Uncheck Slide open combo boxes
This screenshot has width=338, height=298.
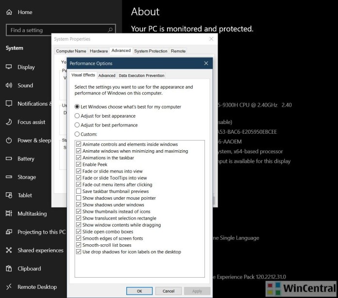[79, 232]
